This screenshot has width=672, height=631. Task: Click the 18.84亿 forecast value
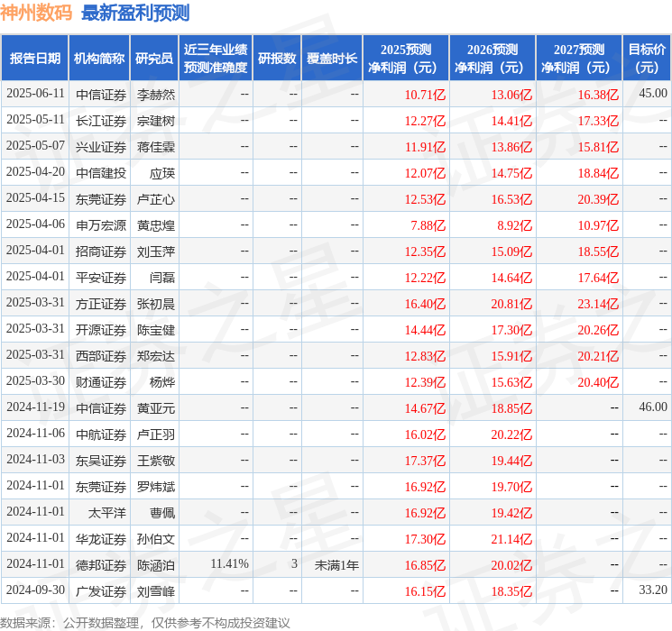[x=598, y=173]
